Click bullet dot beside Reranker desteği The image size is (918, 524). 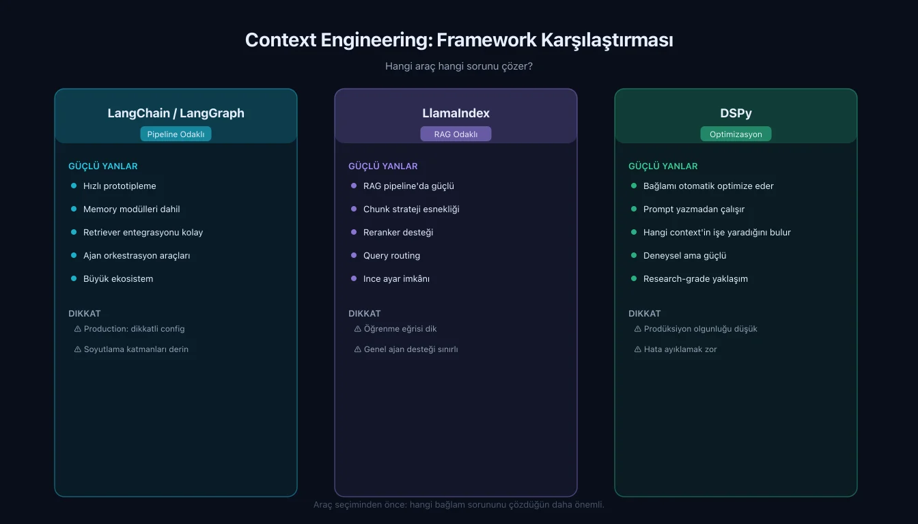354,232
